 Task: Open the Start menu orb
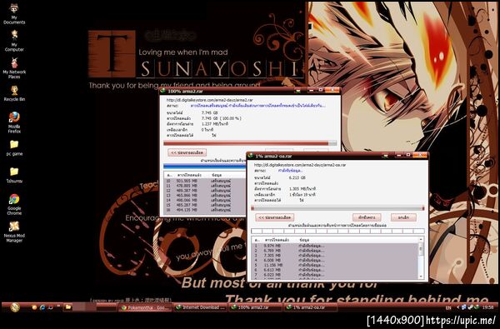(x=15, y=307)
